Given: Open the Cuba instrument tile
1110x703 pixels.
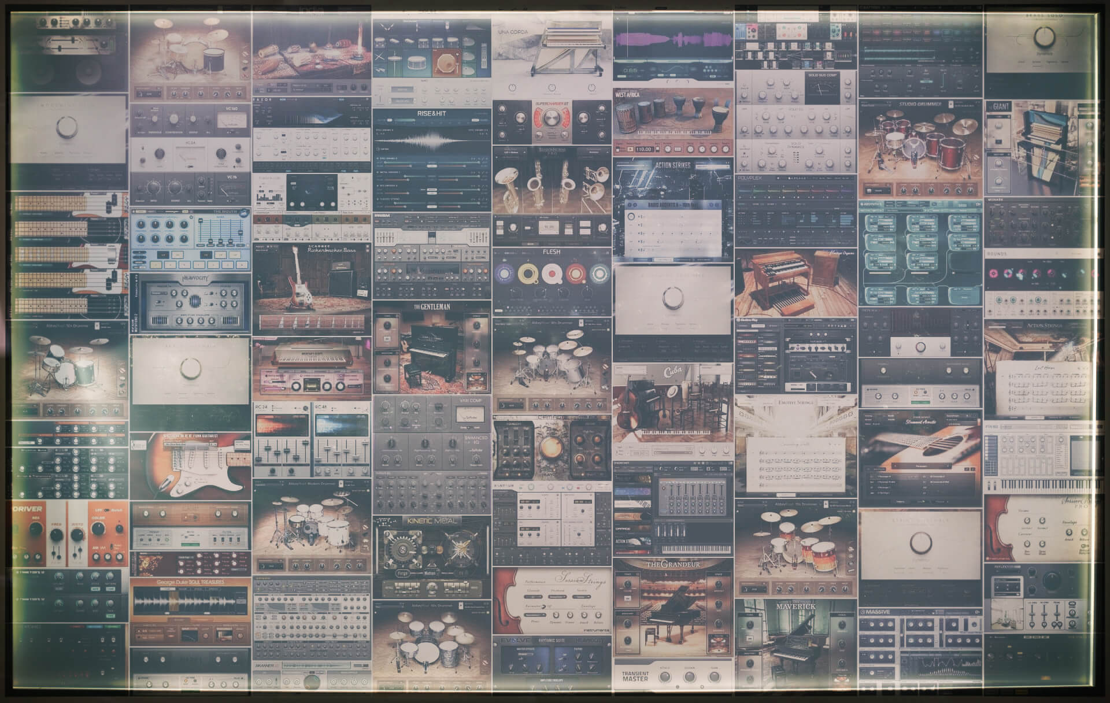Looking at the screenshot, I should point(673,410).
